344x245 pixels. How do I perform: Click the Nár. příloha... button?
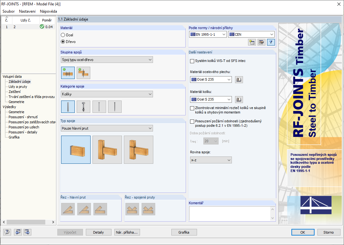(127, 232)
